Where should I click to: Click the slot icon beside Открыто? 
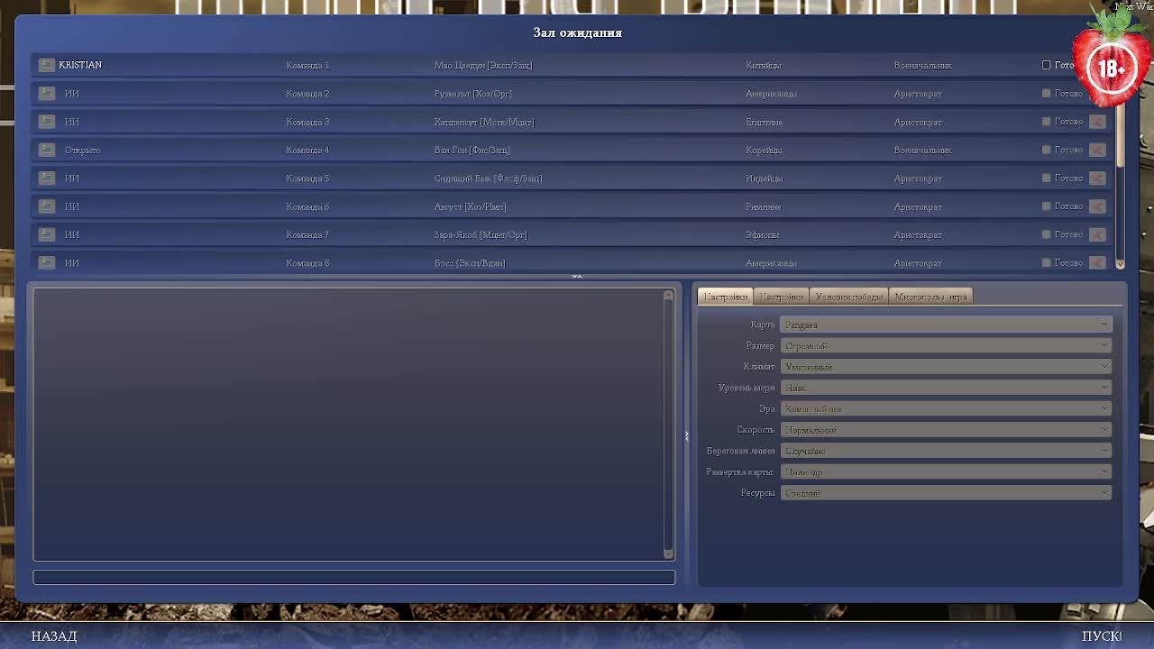click(47, 150)
